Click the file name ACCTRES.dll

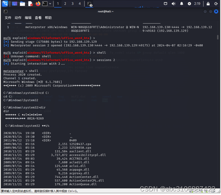coord(79,159)
